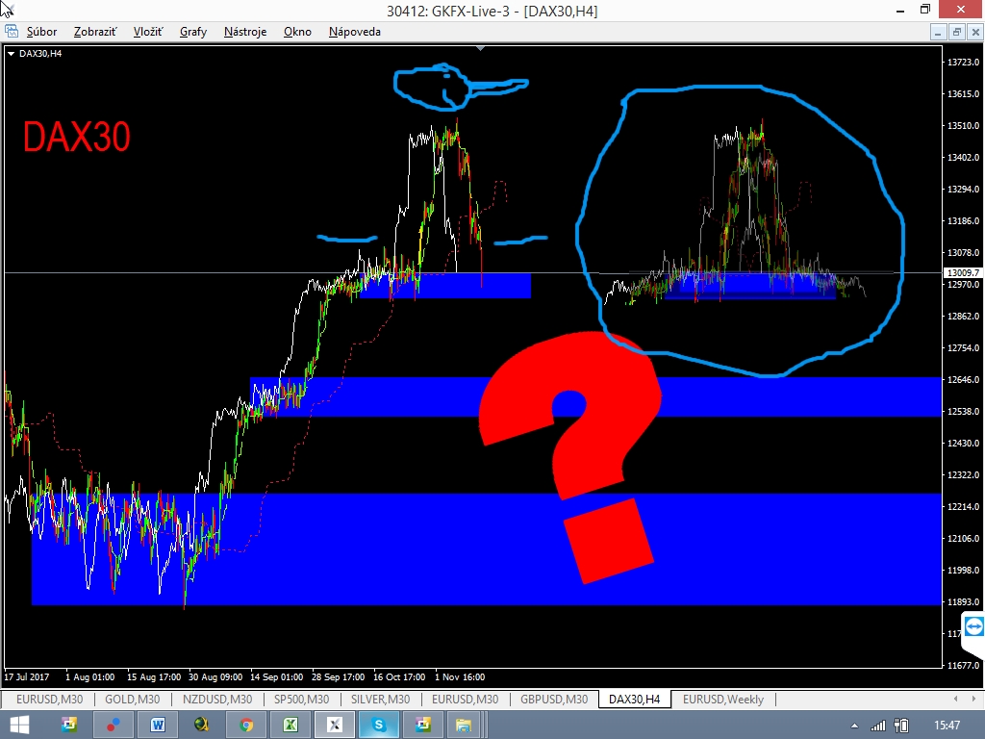Viewport: 985px width, 739px height.
Task: Switch to the GOLD,M30 chart tab
Action: point(132,700)
